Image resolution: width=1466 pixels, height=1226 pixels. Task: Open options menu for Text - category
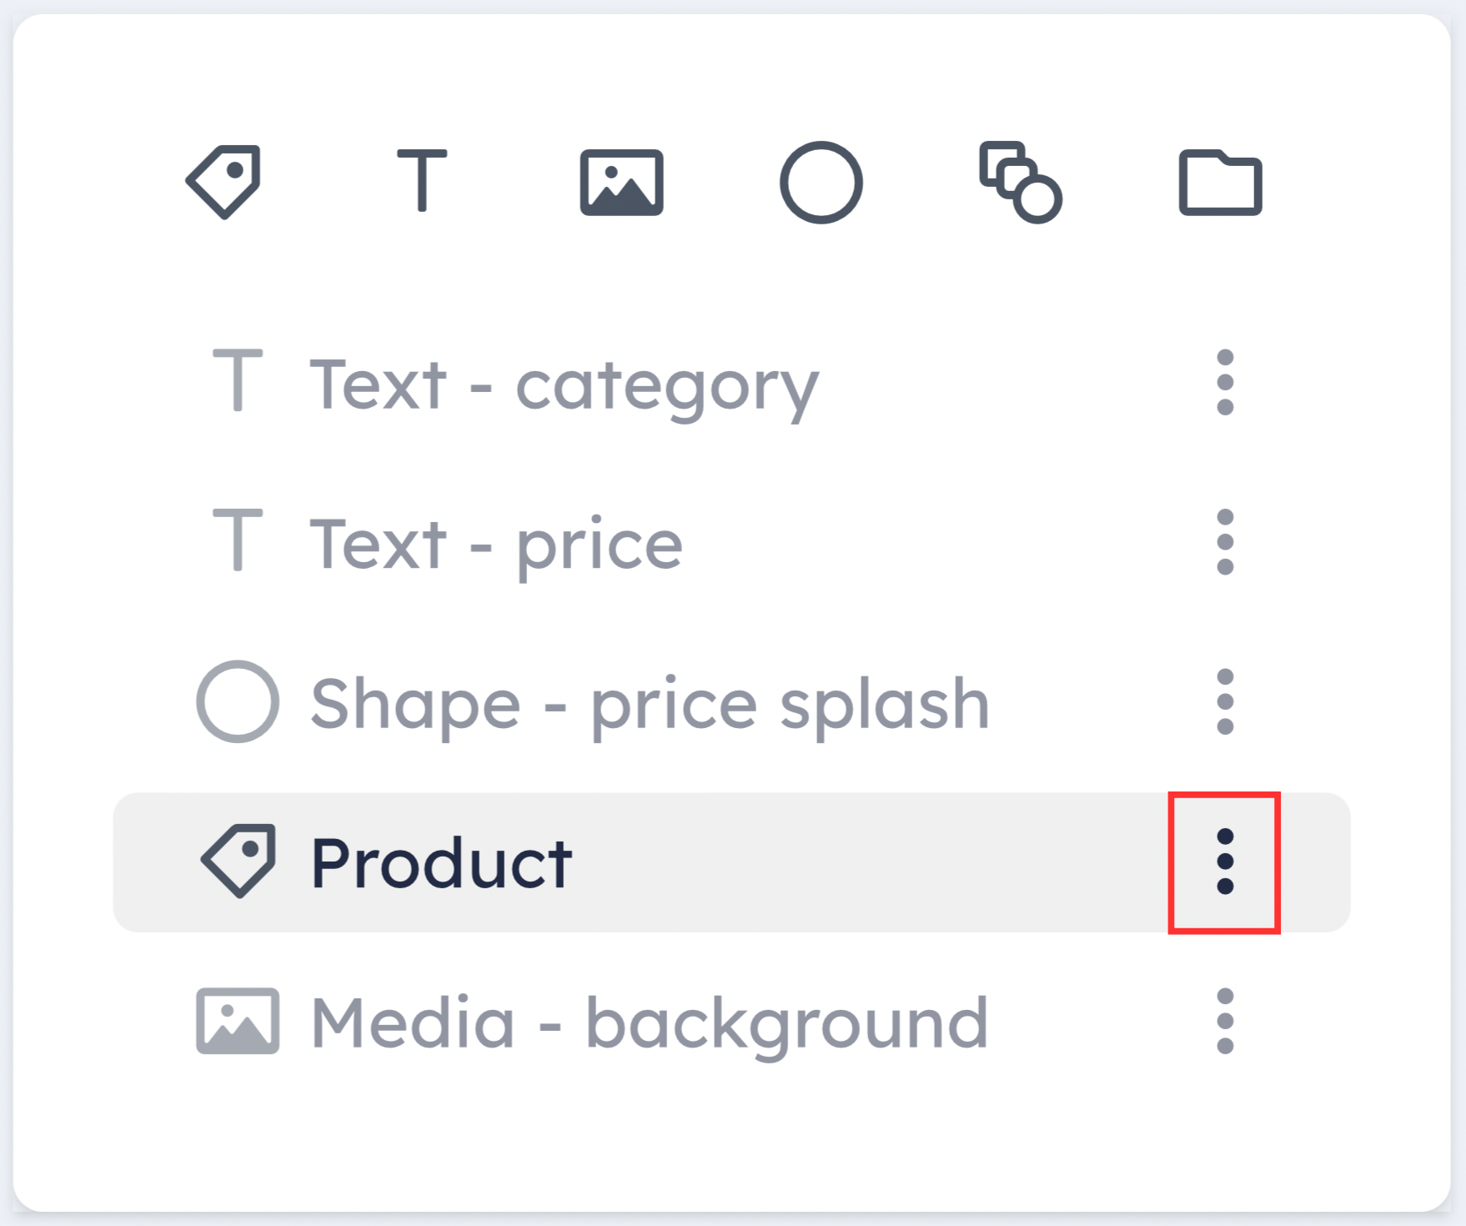pos(1225,382)
